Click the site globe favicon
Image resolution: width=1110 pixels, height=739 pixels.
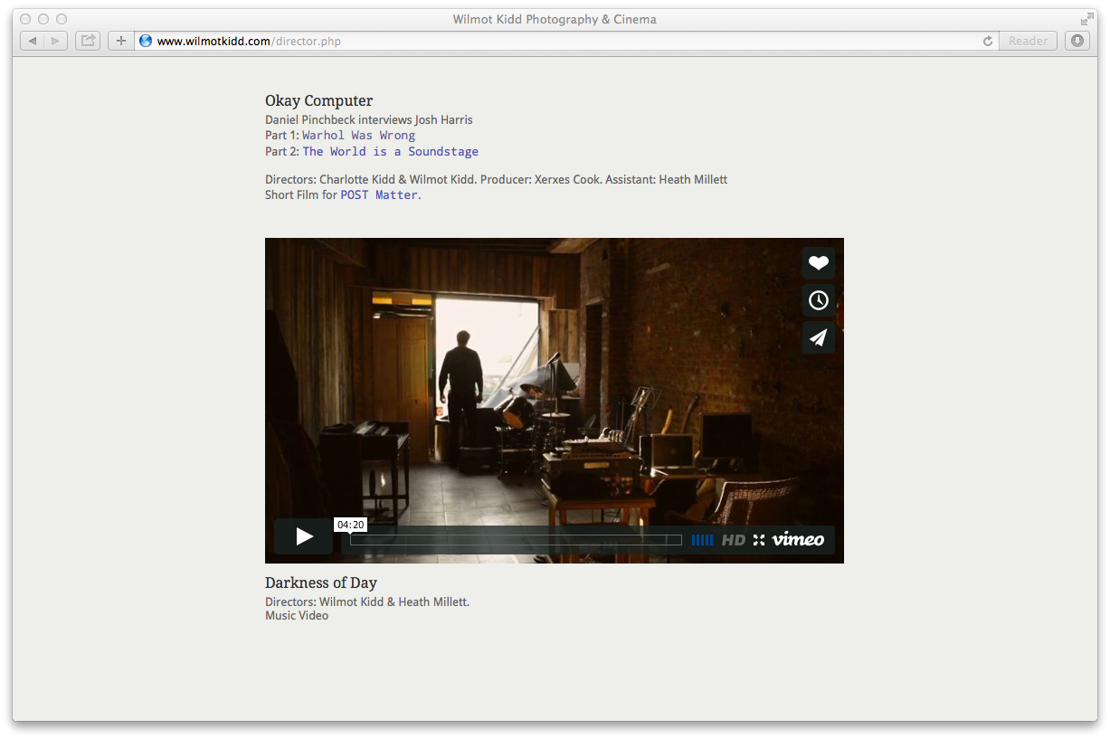click(x=146, y=41)
